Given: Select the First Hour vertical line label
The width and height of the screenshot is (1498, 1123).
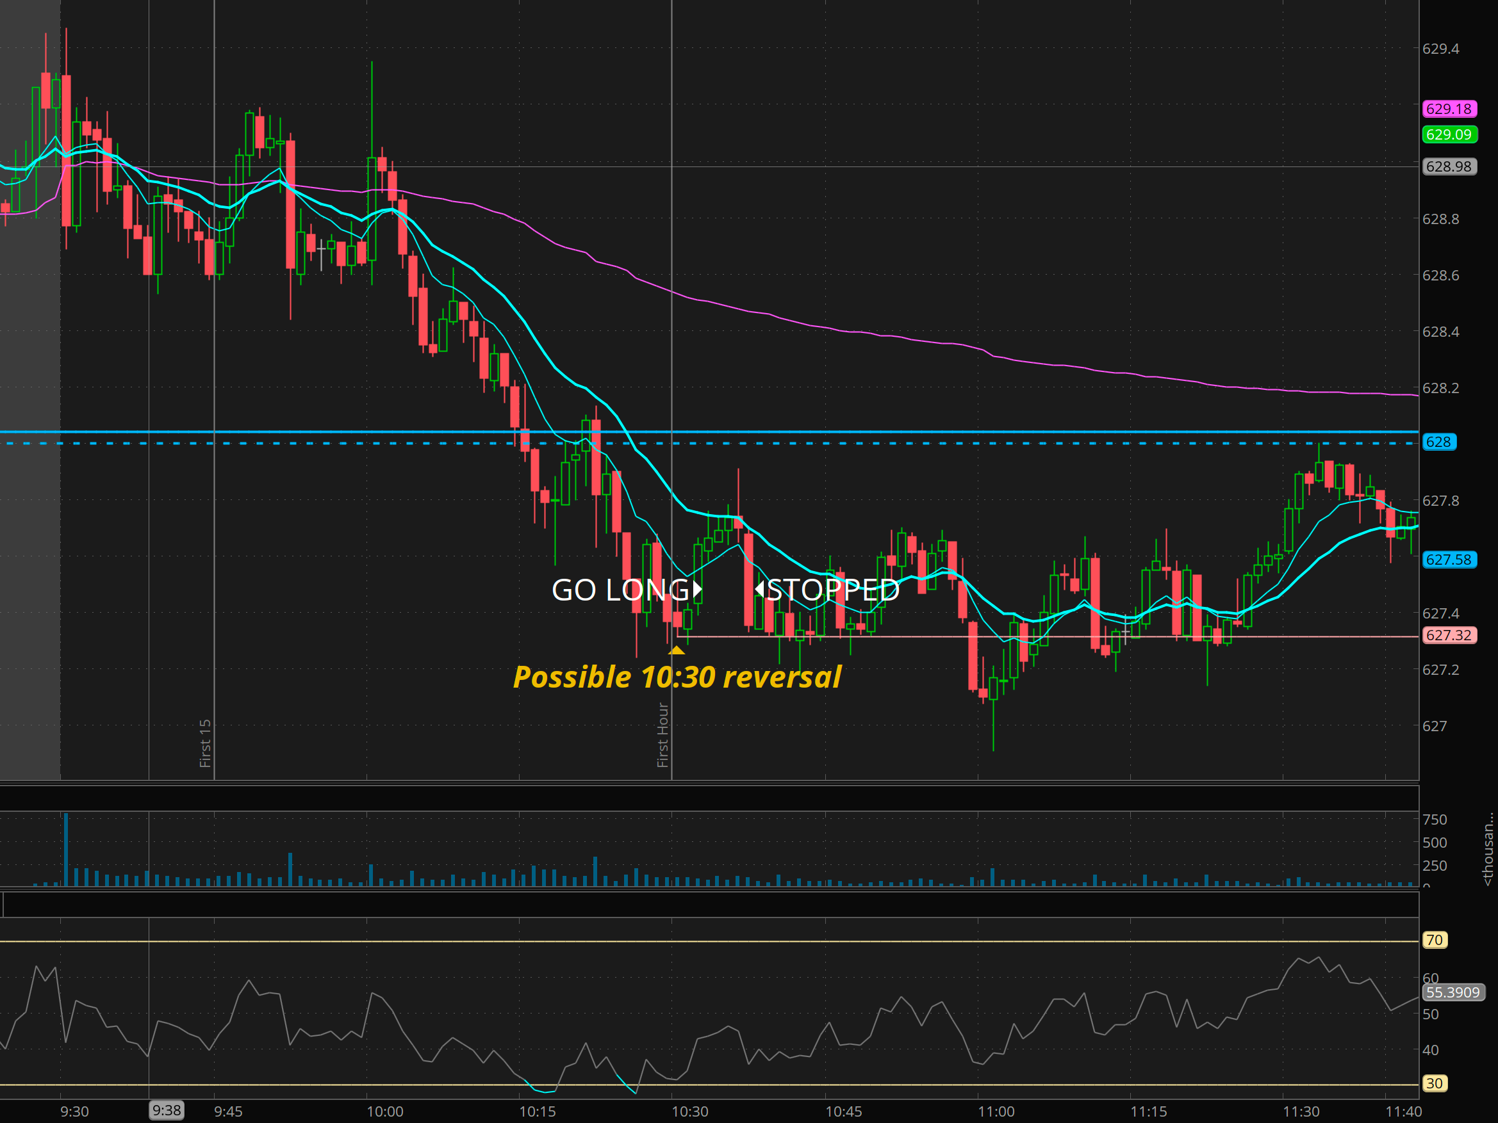Looking at the screenshot, I should (x=663, y=735).
